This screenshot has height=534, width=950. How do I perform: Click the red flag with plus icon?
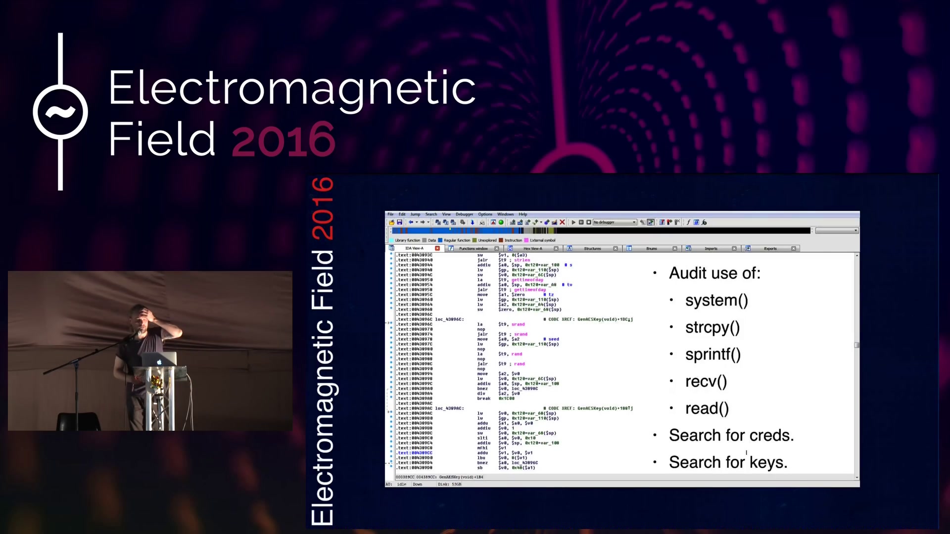669,222
